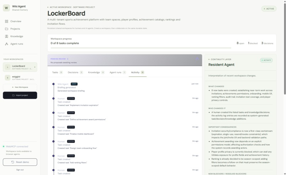The width and height of the screenshot is (286, 175).
Task: Click the LockerBoard workspace avatar
Action: 7,67
